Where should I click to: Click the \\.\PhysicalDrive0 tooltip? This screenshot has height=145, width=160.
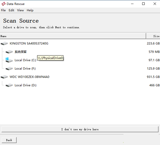(x=50, y=58)
